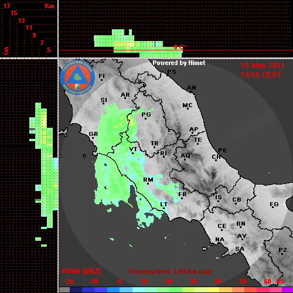Image resolution: width=293 pixels, height=293 pixels.
Task: Click the VT city label
Action: (x=133, y=149)
